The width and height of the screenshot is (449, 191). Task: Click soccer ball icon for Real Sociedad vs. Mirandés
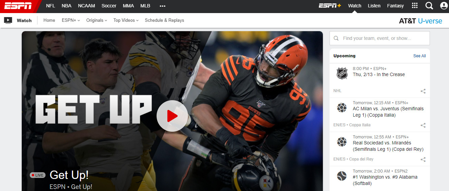342,142
